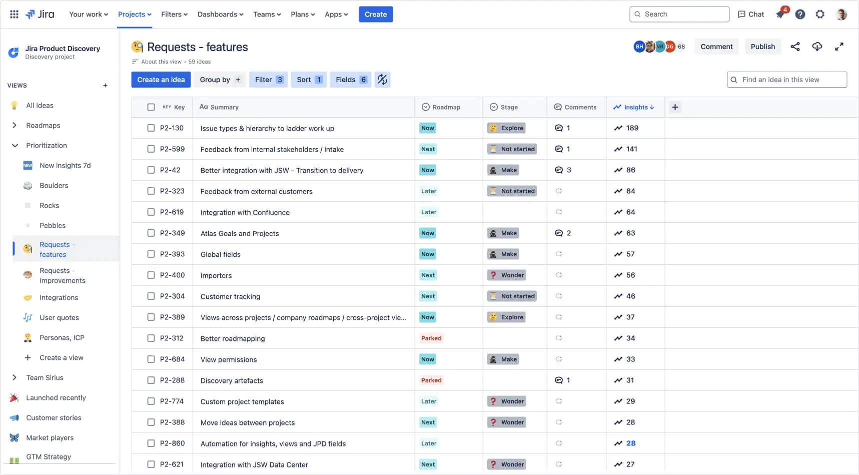Image resolution: width=859 pixels, height=475 pixels.
Task: Open notifications bell with badge
Action: point(781,14)
